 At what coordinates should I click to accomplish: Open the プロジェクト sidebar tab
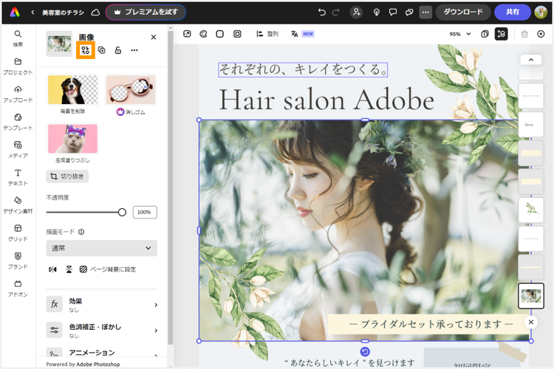click(x=18, y=66)
